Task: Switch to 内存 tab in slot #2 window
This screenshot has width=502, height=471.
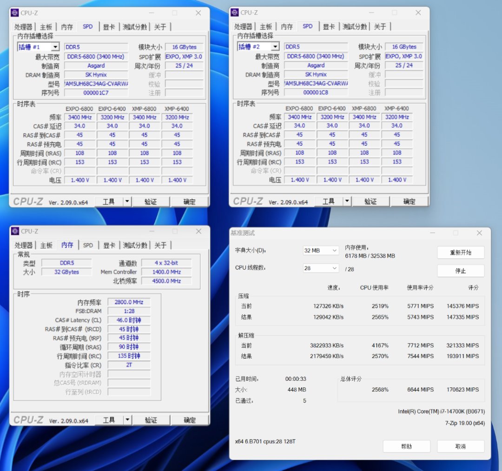Action: point(287,27)
